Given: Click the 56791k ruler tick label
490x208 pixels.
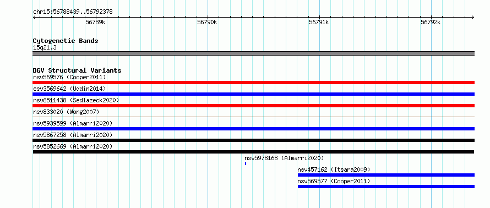Looking at the screenshot, I should point(319,22).
